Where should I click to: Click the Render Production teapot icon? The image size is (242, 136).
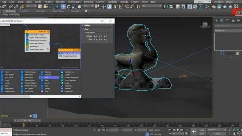tap(225, 7)
